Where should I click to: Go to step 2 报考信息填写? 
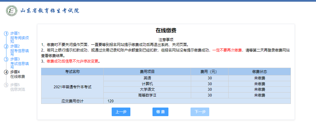(x=19, y=51)
